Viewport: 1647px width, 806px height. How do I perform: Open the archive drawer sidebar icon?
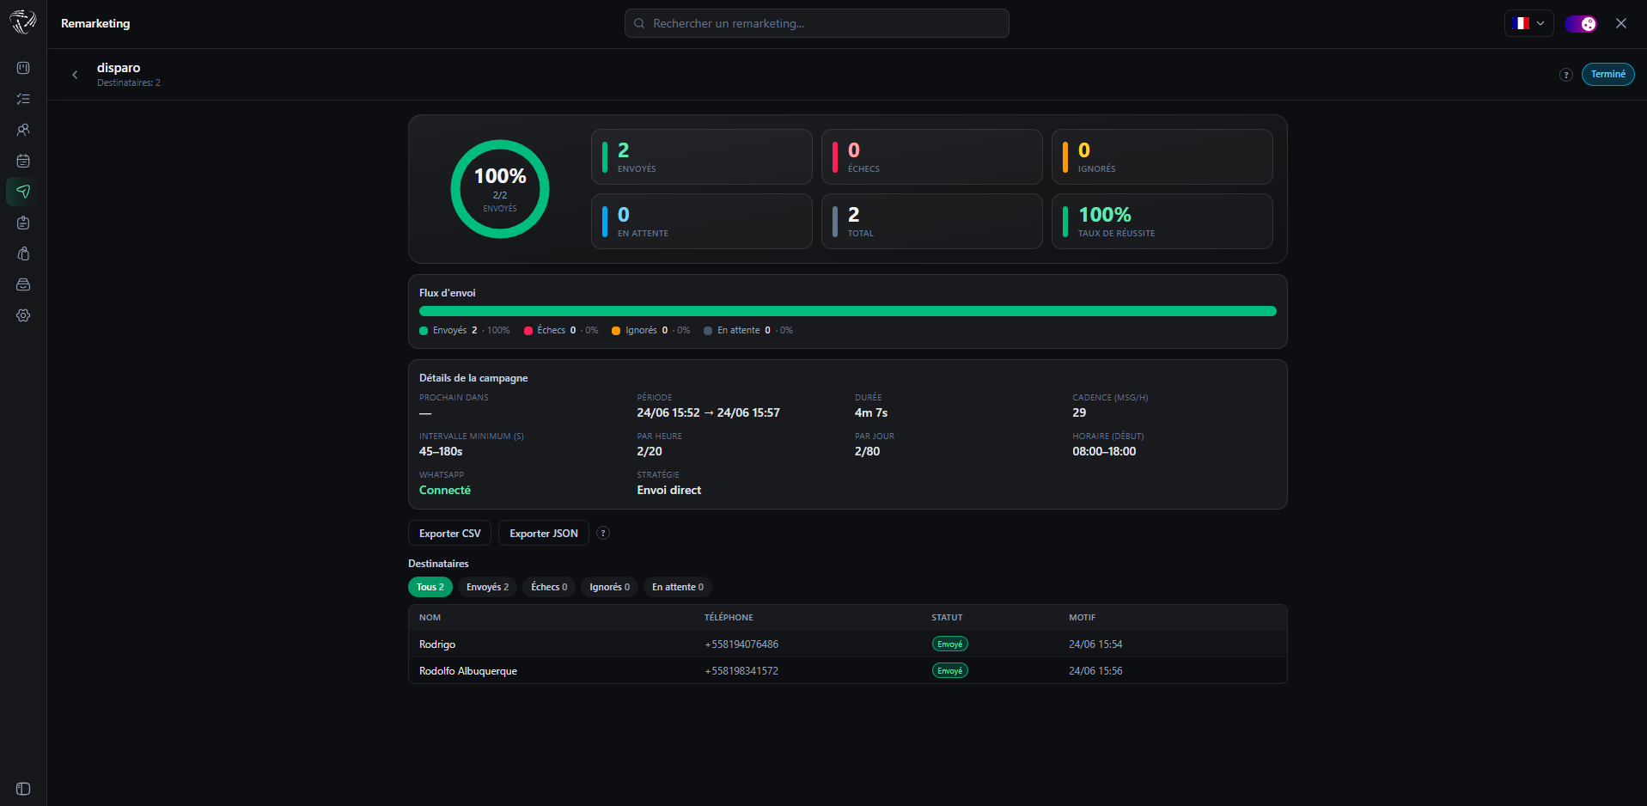coord(23,284)
